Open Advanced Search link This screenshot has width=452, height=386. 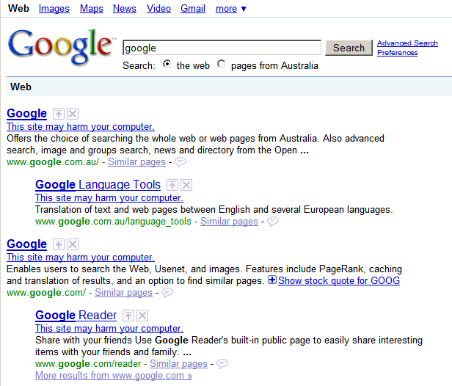coord(408,43)
